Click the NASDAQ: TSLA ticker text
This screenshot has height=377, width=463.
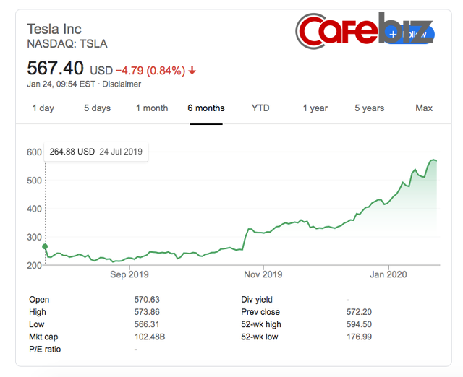point(67,43)
